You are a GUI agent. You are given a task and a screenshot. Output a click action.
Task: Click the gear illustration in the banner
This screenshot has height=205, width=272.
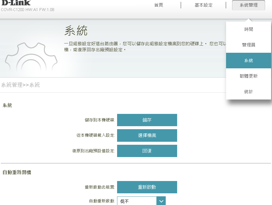(x=29, y=58)
